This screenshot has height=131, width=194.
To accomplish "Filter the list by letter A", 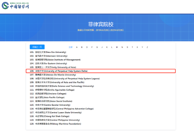I will [x=77, y=47].
